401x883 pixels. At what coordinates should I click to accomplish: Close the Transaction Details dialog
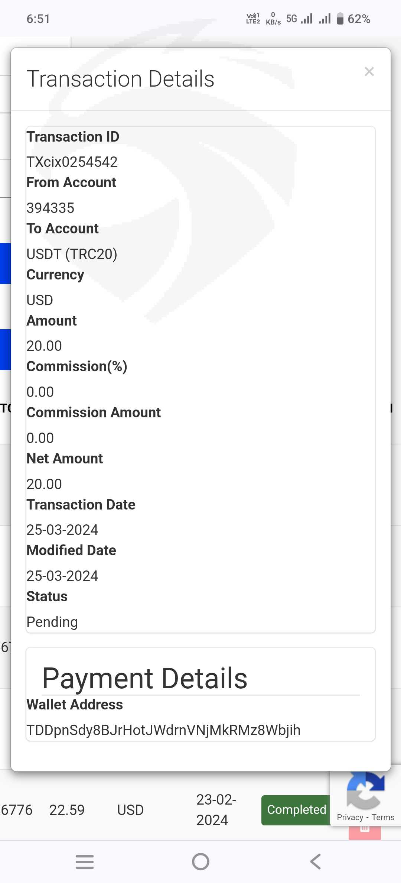tap(369, 71)
